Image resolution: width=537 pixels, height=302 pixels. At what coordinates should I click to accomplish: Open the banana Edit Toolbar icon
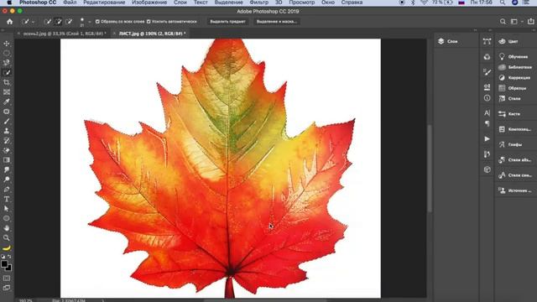(x=7, y=248)
